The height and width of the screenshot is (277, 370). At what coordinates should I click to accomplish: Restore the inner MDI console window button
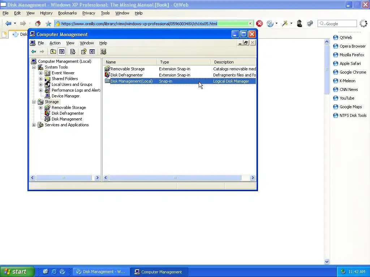point(246,43)
